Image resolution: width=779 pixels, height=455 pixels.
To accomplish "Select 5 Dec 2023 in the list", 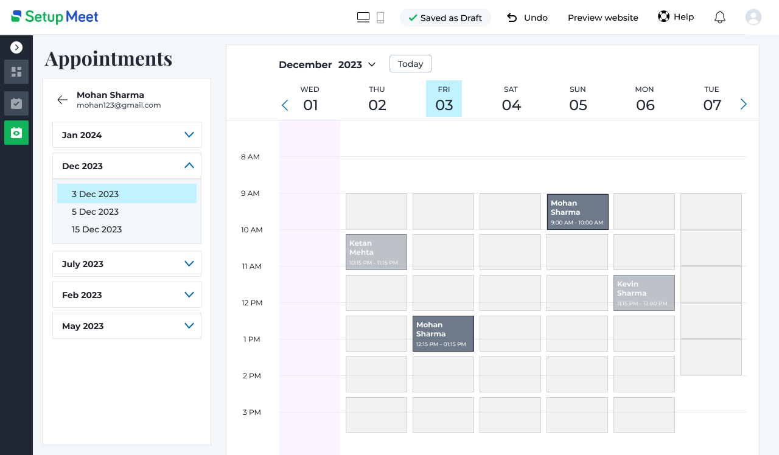I will (x=95, y=212).
